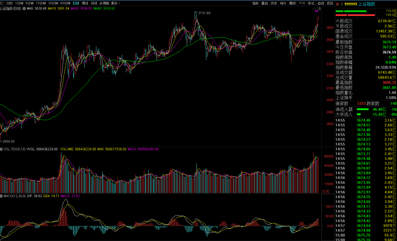The height and width of the screenshot is (241, 397).
Task: Click the 3731.69 high price label
Action: (x=204, y=13)
